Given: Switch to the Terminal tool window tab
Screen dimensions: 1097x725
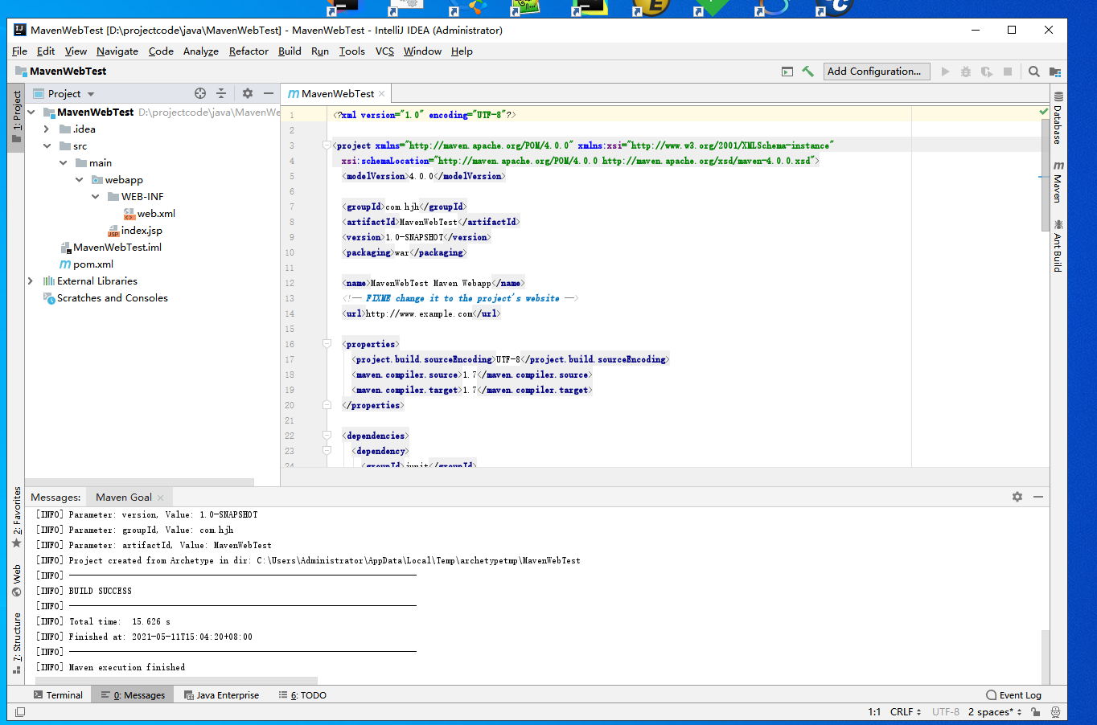Looking at the screenshot, I should (58, 695).
